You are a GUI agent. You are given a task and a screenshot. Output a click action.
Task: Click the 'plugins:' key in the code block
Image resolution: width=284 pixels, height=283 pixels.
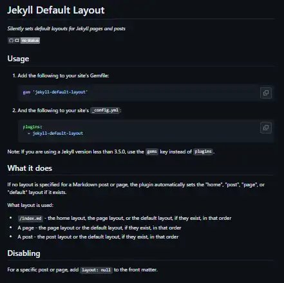tap(32, 127)
